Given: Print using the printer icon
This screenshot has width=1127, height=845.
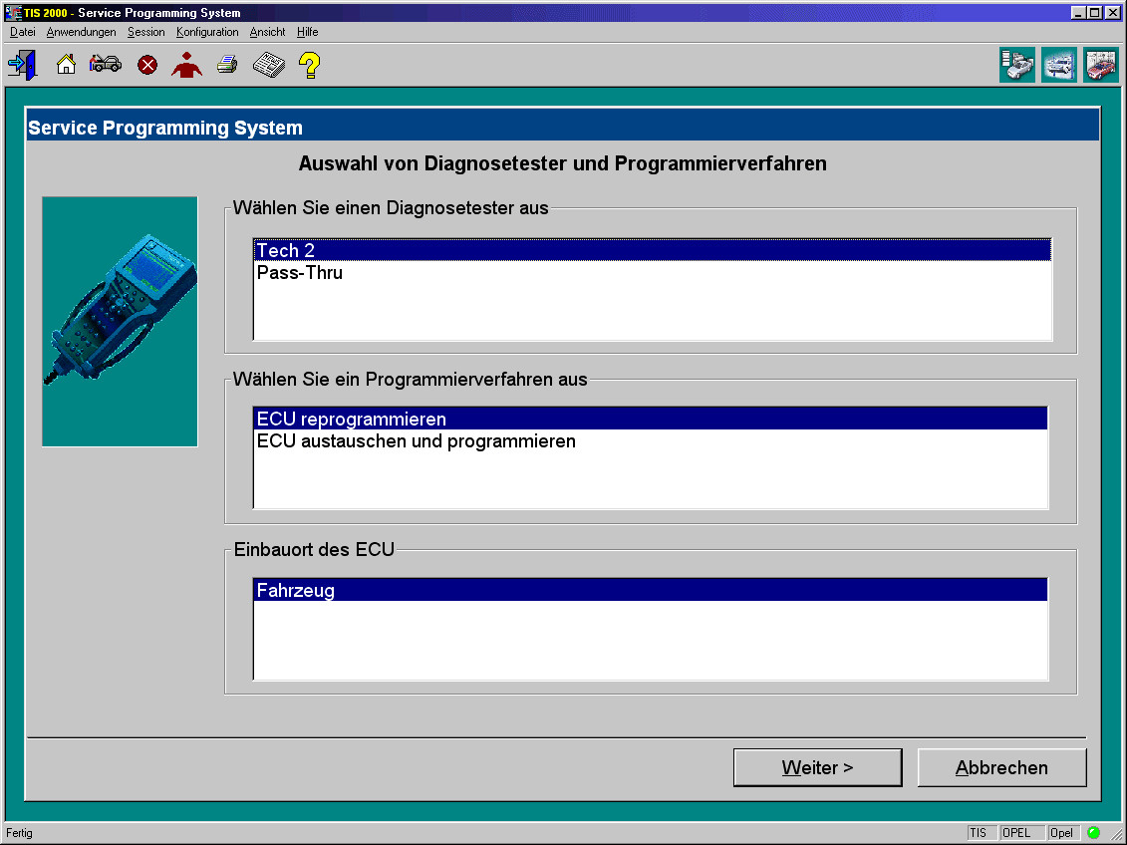Looking at the screenshot, I should [x=227, y=65].
